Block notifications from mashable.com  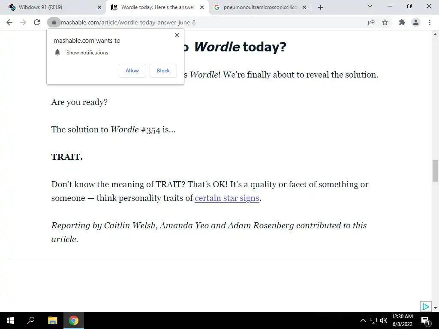point(163,71)
